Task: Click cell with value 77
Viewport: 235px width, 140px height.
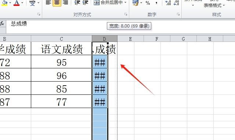Action: coord(61,101)
